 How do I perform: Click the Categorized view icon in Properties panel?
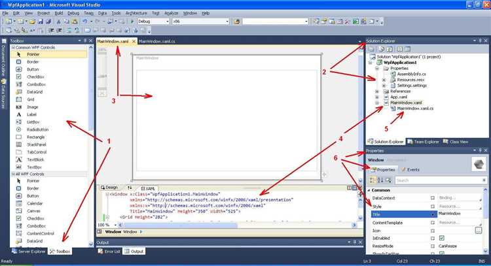(373, 180)
